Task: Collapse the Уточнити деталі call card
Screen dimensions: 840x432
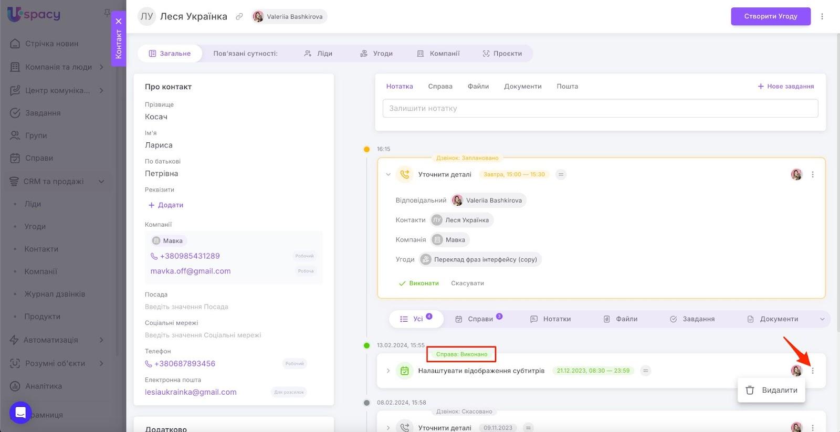Action: point(388,174)
